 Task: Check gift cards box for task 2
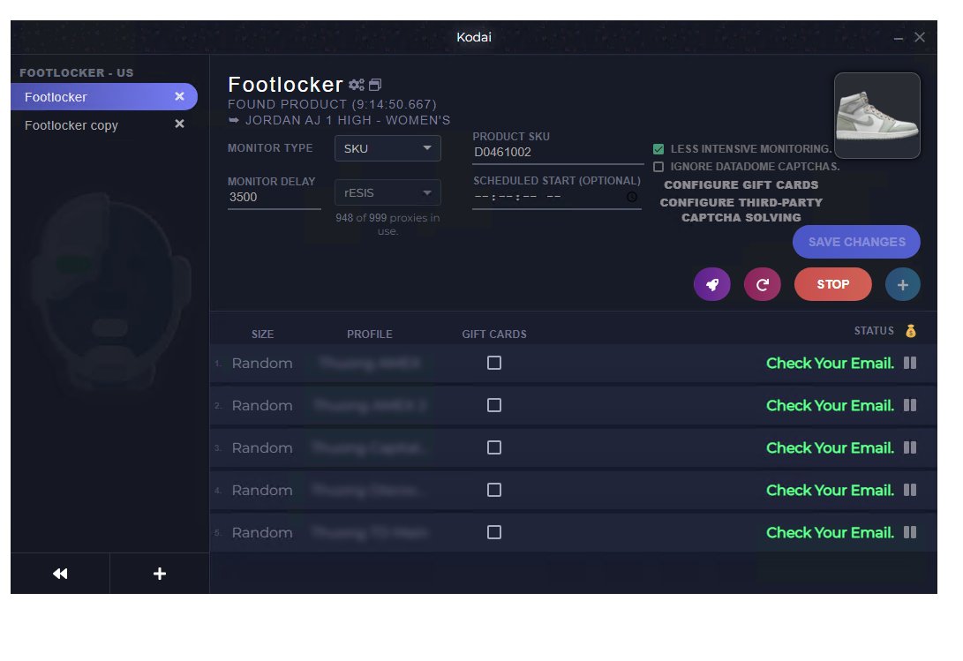pos(493,405)
